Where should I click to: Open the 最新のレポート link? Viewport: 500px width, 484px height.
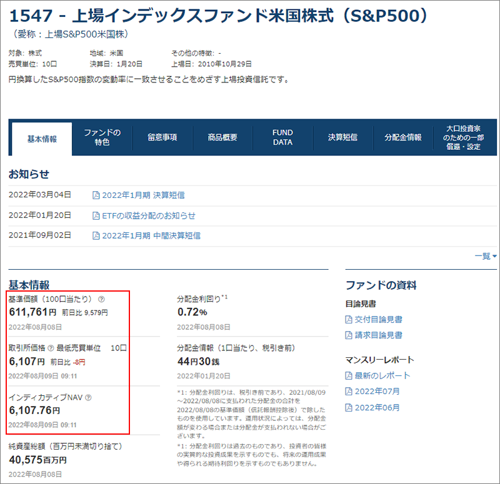(382, 376)
